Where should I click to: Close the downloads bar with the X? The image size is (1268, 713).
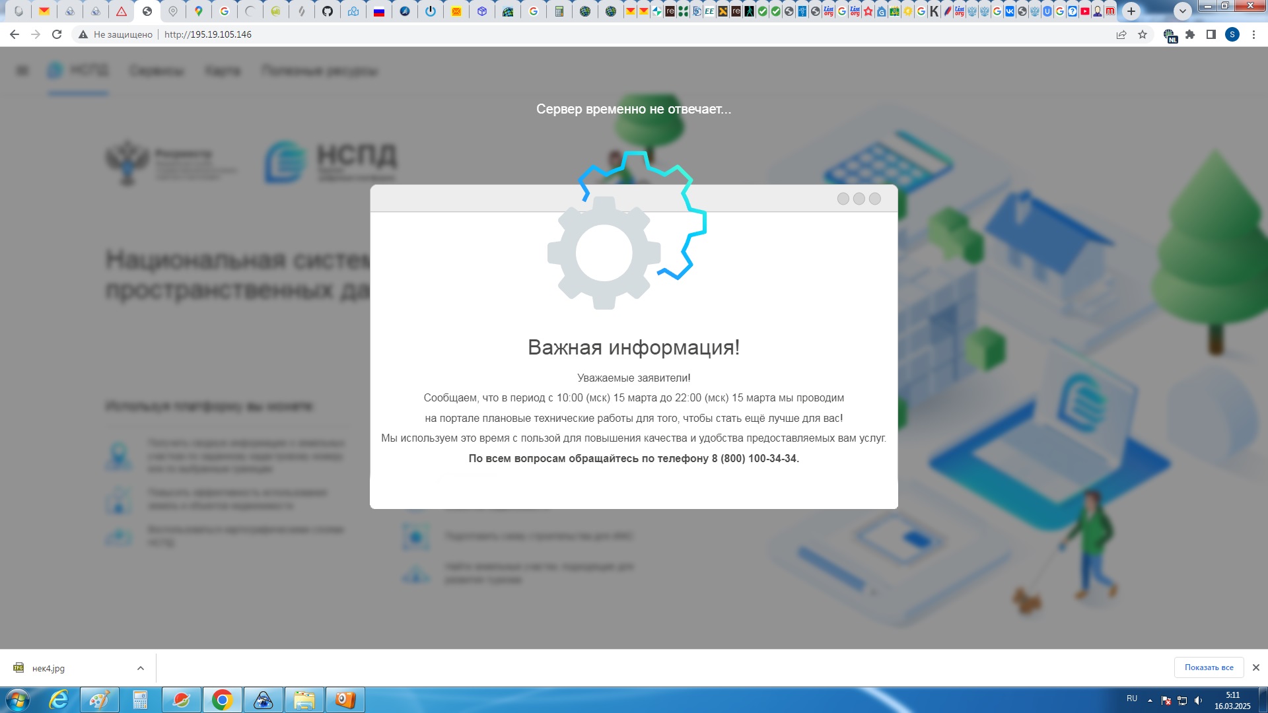tap(1256, 667)
